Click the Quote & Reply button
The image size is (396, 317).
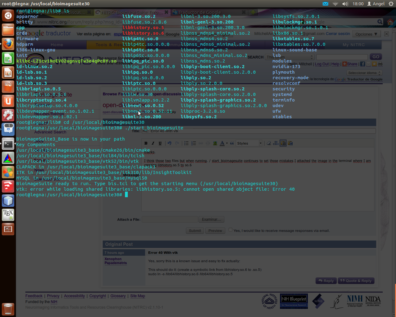pyautogui.click(x=356, y=281)
